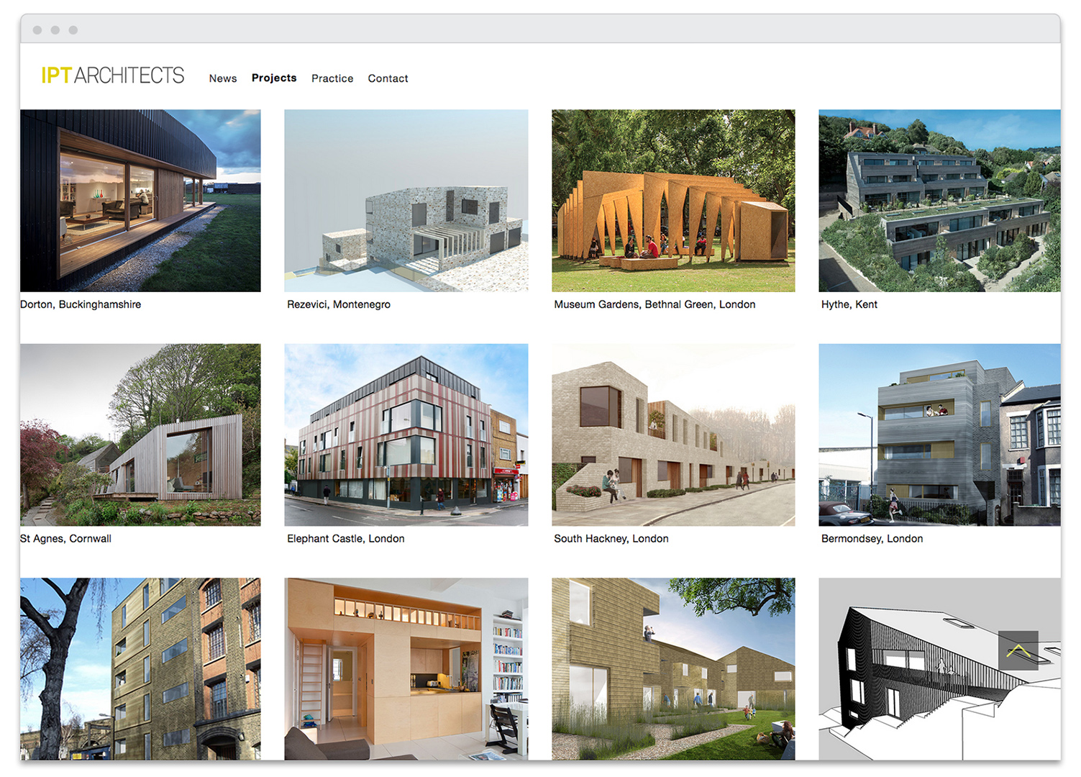The width and height of the screenshot is (1081, 777).
Task: Open the South Hackney brick terrace rendering
Action: pos(673,435)
